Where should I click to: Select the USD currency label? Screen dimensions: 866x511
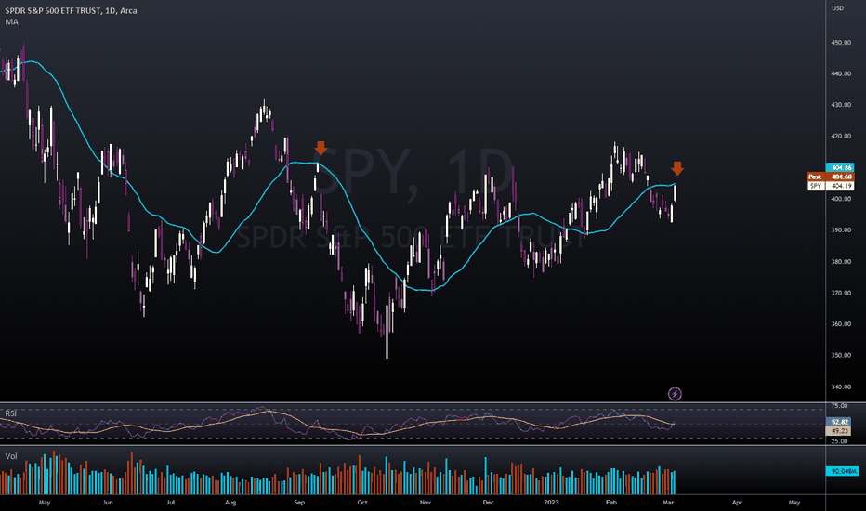(x=838, y=7)
